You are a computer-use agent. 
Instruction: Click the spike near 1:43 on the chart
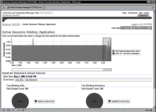click(33, 42)
